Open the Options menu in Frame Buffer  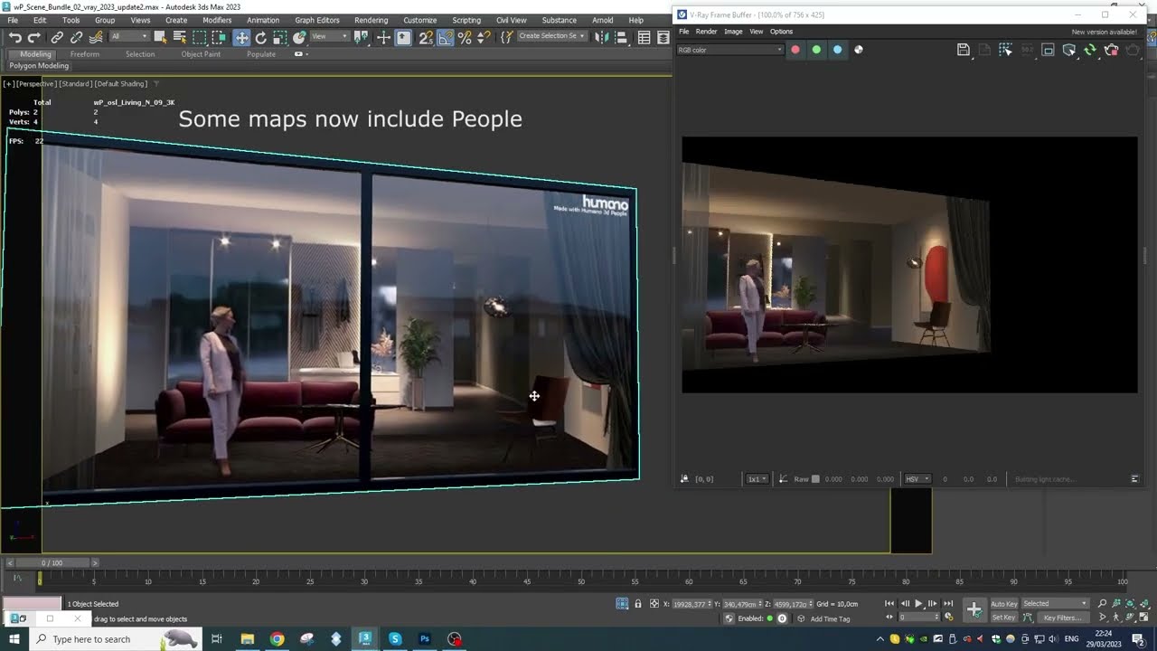(781, 32)
